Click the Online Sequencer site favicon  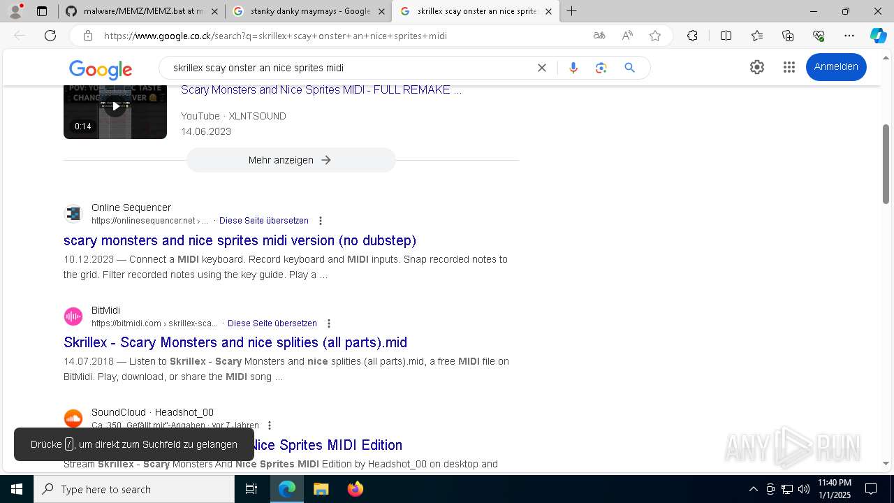click(x=73, y=214)
